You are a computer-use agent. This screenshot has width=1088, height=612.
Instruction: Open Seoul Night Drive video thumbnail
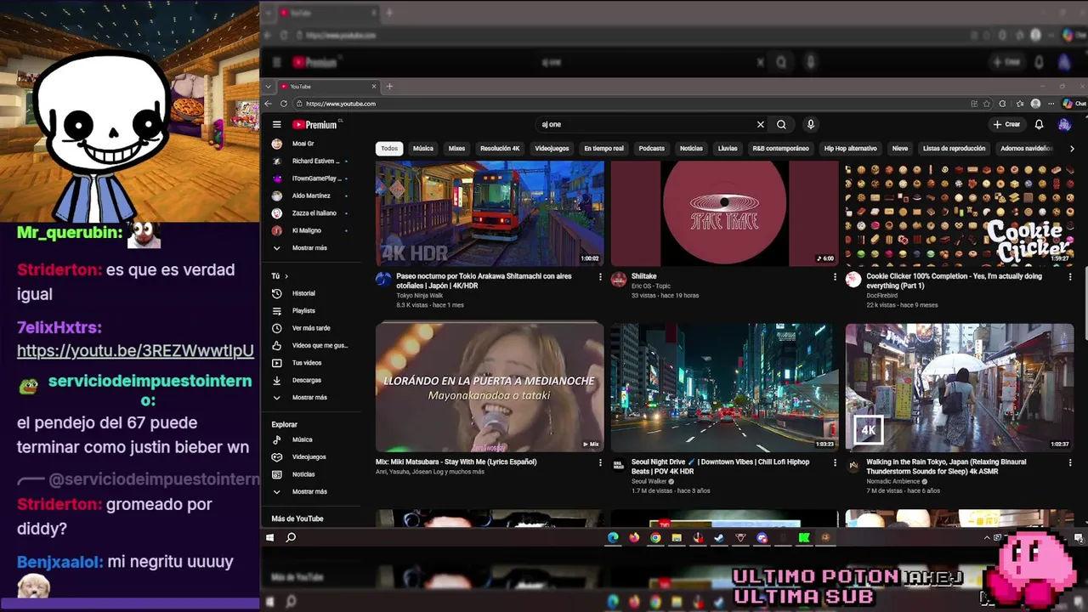(x=724, y=388)
